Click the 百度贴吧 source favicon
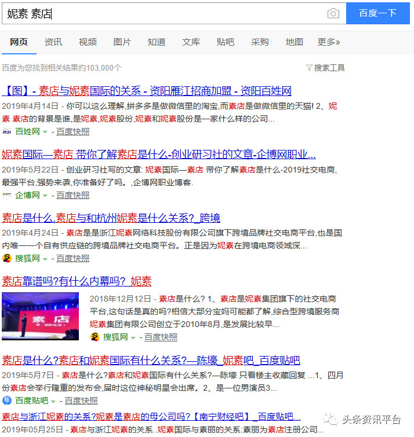This screenshot has width=414, height=437. pyautogui.click(x=7, y=401)
